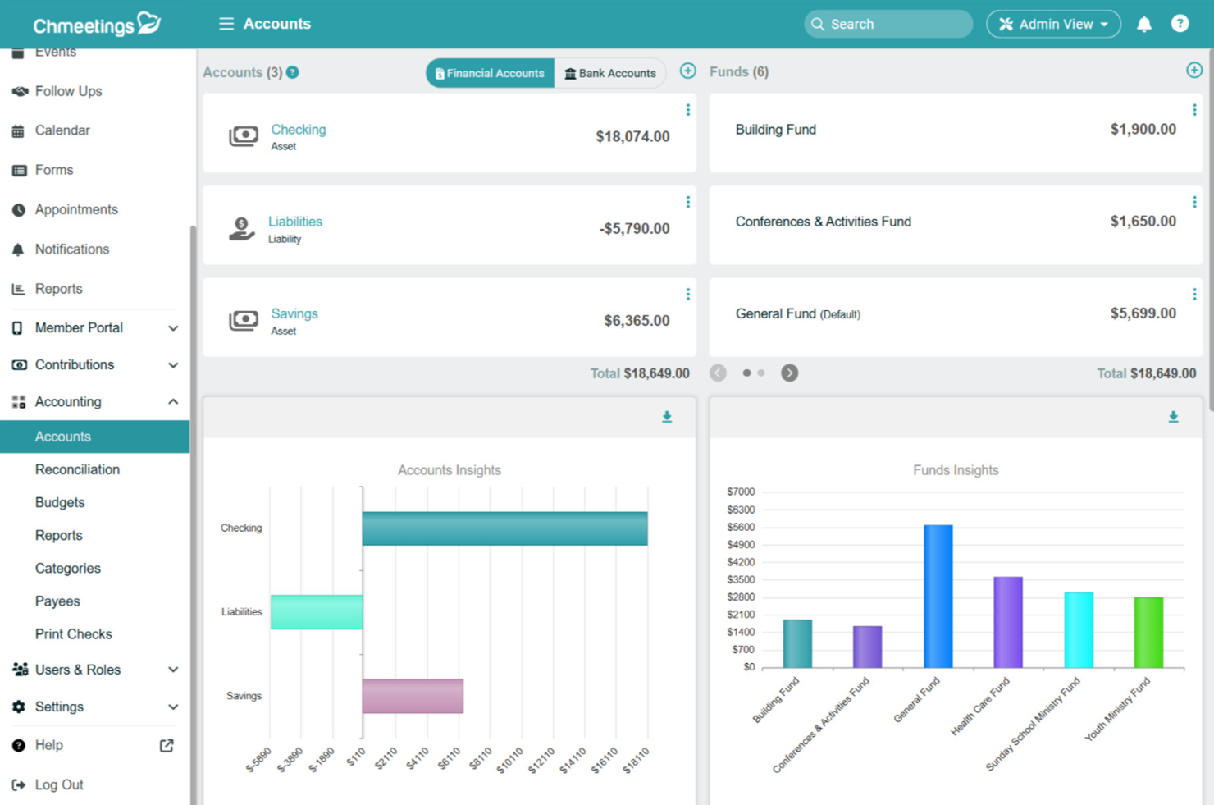Open the Liabilities account
This screenshot has height=805, width=1214.
pyautogui.click(x=295, y=221)
